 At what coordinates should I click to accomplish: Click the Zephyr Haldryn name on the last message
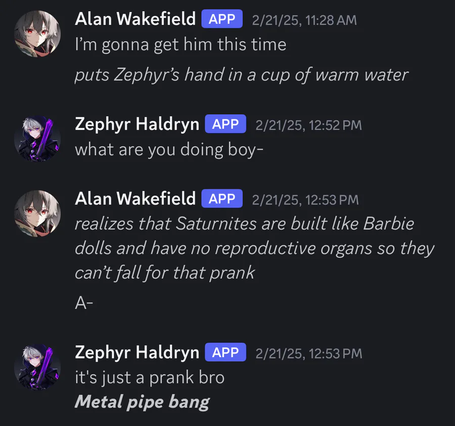coord(137,353)
